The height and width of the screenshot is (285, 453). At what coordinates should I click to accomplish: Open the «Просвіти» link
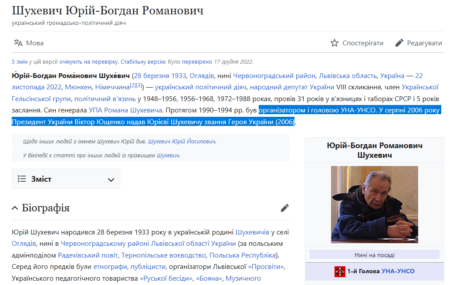coord(266,267)
